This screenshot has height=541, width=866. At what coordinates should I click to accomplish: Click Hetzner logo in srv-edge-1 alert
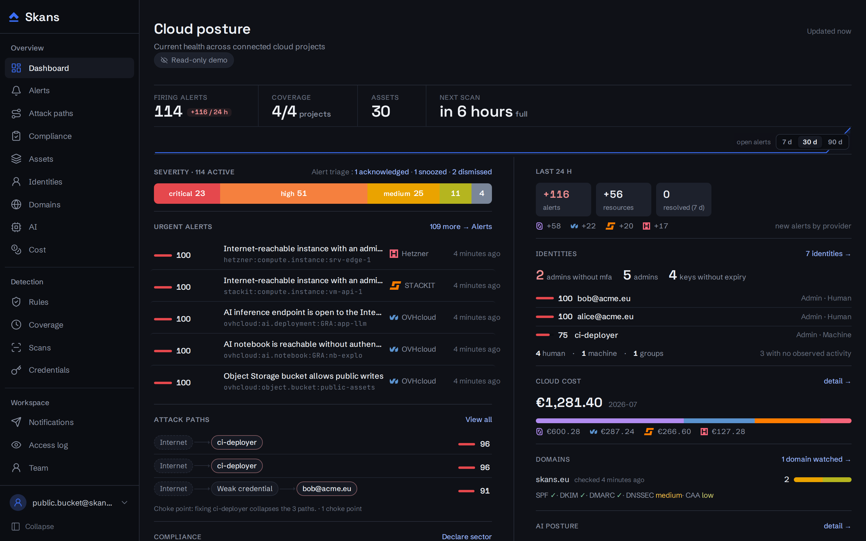[x=394, y=254]
